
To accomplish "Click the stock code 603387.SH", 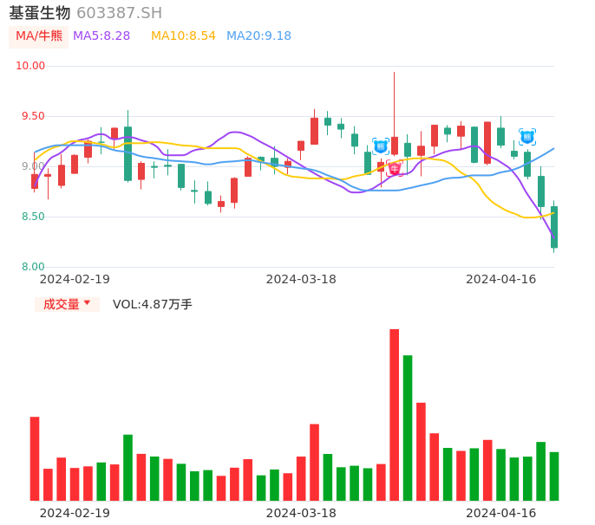I will [x=119, y=13].
